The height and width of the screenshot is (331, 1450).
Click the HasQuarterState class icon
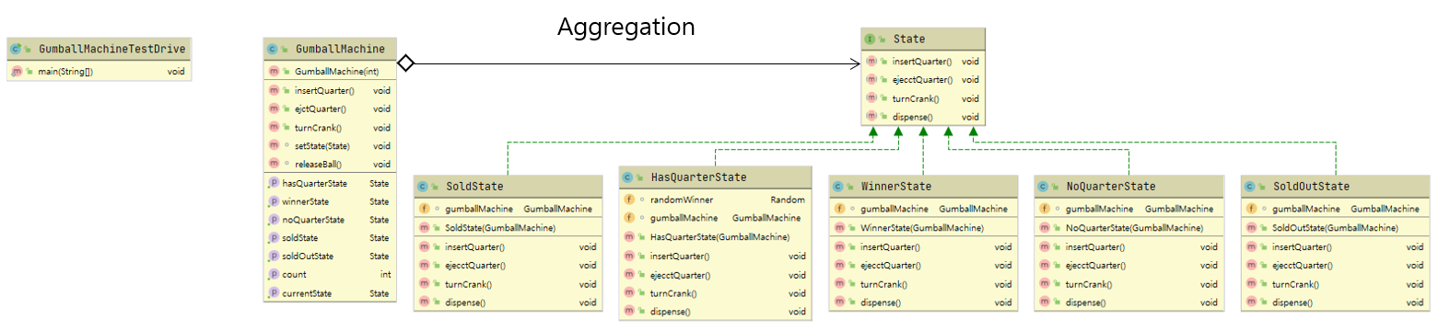coord(627,177)
